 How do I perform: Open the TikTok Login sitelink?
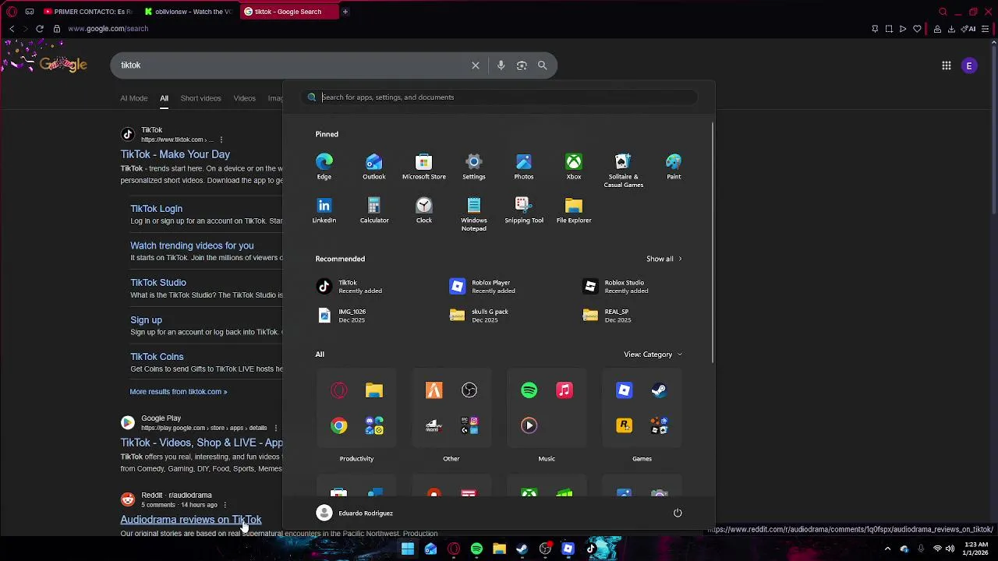point(156,209)
